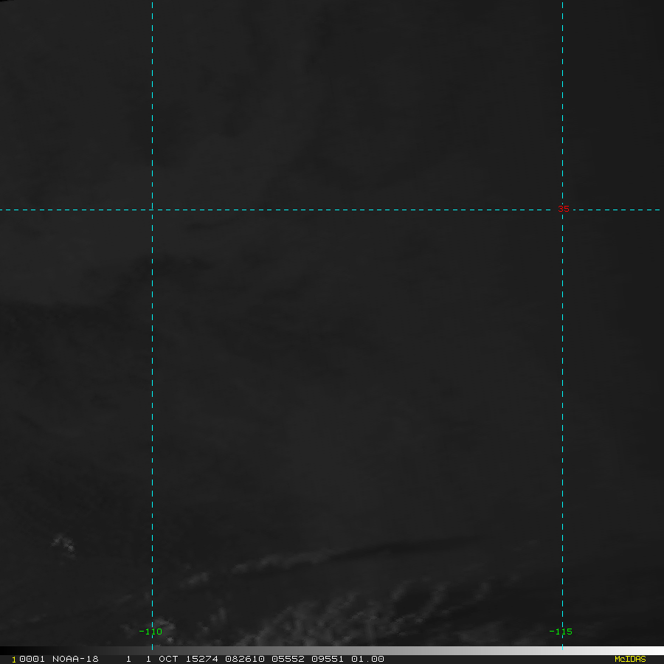Click the OCT month text in status line
The height and width of the screenshot is (664, 664).
(168, 659)
